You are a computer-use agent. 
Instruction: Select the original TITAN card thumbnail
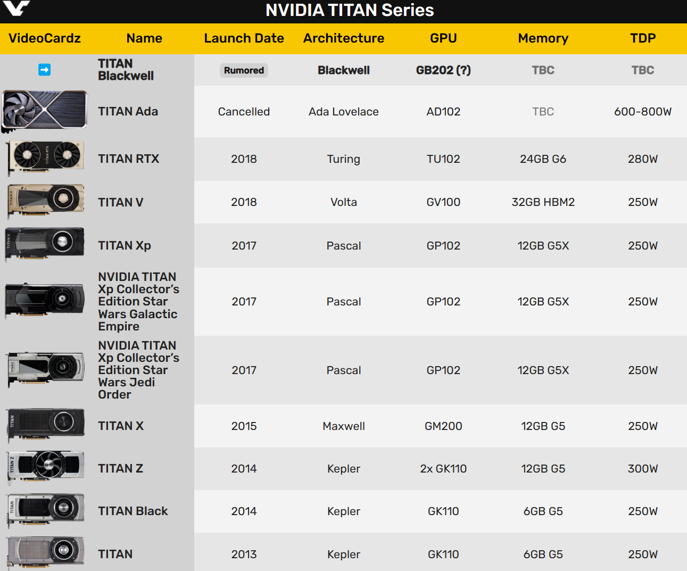tap(46, 553)
